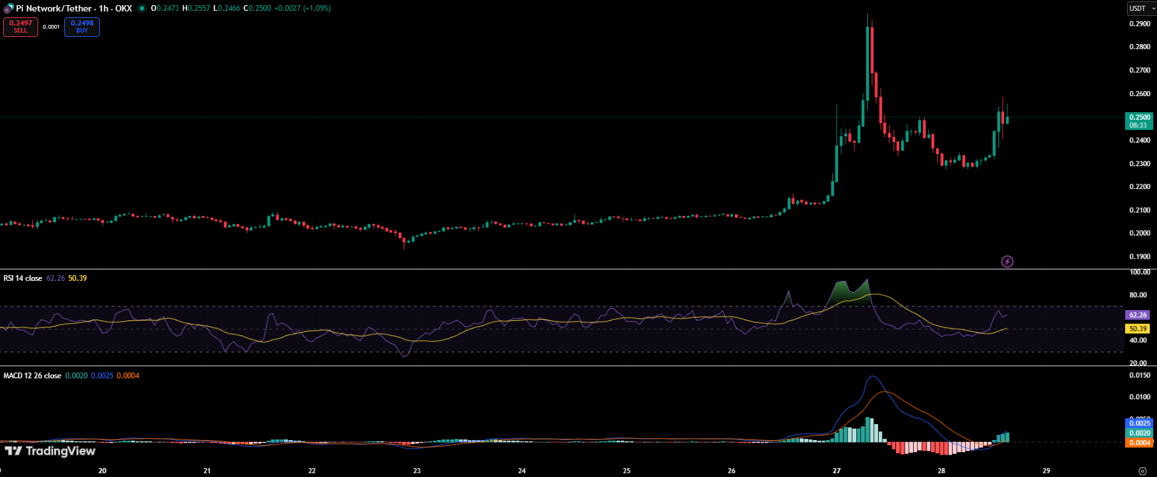The image size is (1157, 477).
Task: Click the current price tag 0.2500 on axis
Action: [1139, 121]
